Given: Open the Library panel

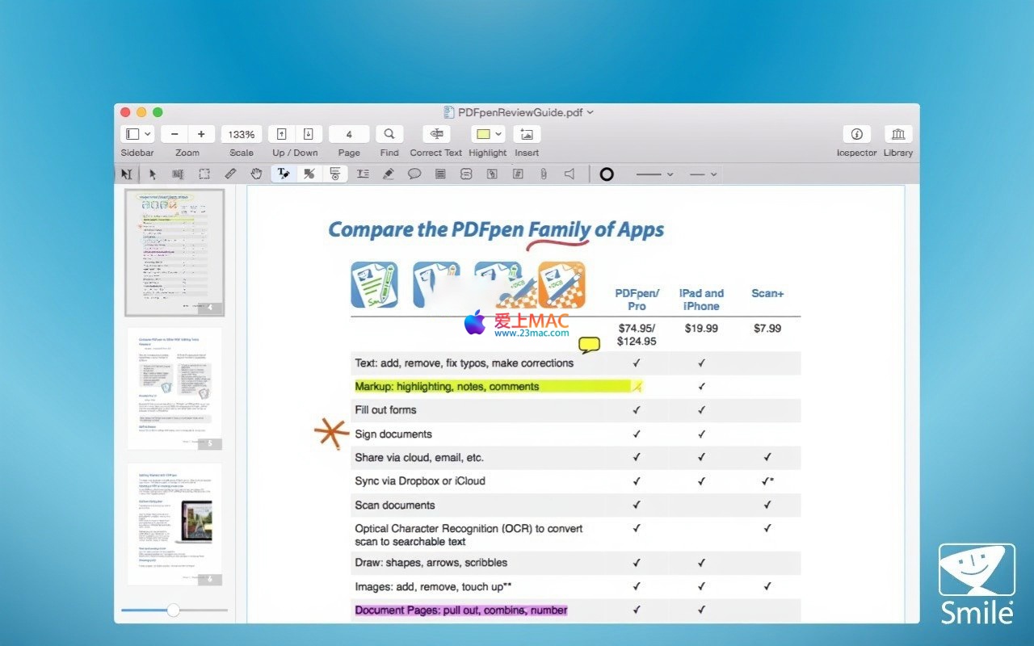Looking at the screenshot, I should (897, 134).
